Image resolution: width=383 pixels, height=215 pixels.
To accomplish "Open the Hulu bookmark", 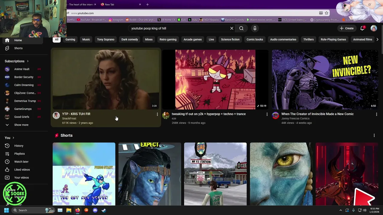I will tap(193, 20).
